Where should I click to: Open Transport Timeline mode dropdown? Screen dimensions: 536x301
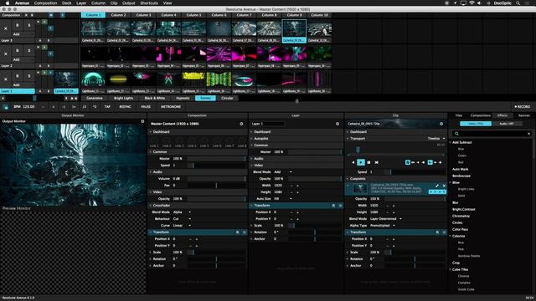pyautogui.click(x=436, y=139)
